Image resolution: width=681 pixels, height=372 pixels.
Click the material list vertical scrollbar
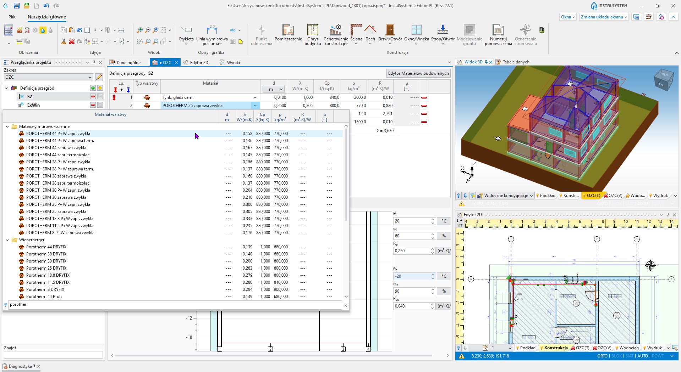coord(346,175)
